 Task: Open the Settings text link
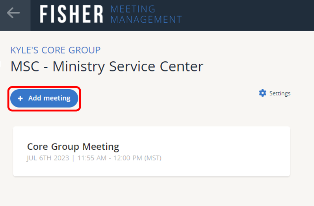click(280, 94)
